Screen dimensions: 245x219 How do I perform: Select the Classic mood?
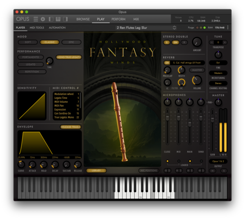pyautogui.click(x=49, y=42)
